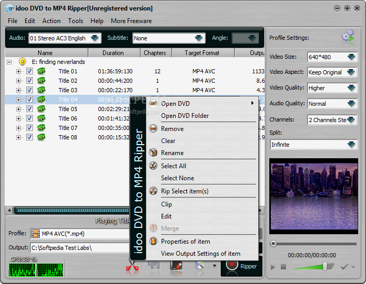Click the Rip Select item(s) radiation icon
Image resolution: width=366 pixels, height=284 pixels.
coord(153,191)
